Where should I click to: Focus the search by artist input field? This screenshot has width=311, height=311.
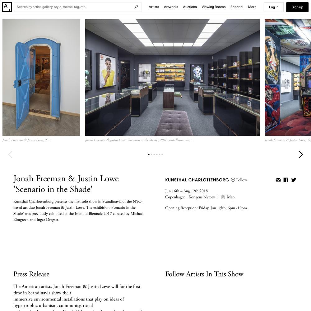[x=74, y=7]
